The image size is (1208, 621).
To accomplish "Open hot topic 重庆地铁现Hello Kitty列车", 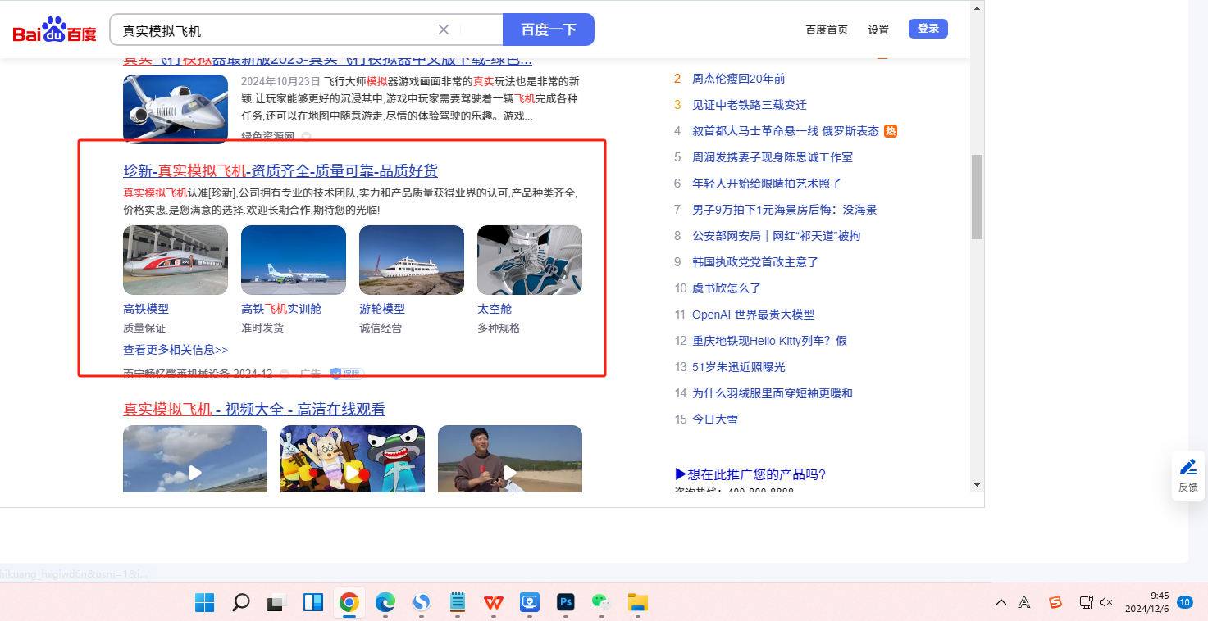I will [769, 341].
